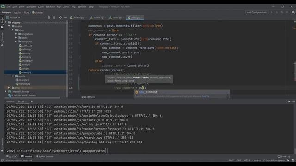Viewport: 296px width, 166px height.
Task: Select apps.py in project tree
Action: point(25,53)
